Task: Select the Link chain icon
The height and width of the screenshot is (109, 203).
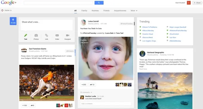Action: 47,35
